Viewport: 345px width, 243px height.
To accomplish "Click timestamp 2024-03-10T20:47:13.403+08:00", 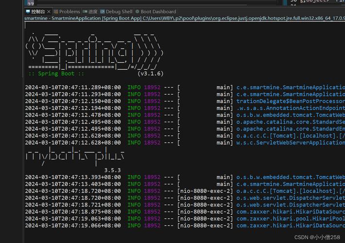I will [x=73, y=184].
